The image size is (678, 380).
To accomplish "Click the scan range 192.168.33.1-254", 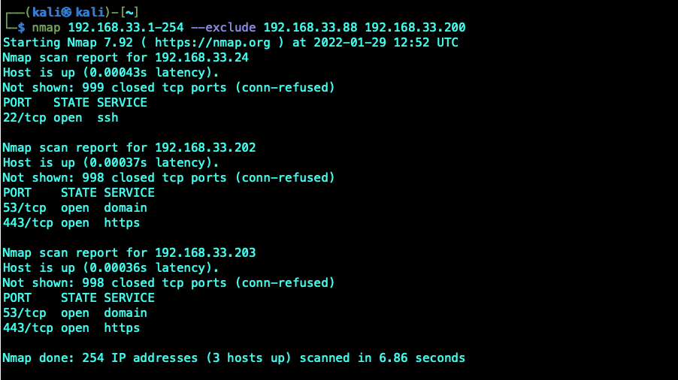I will pyautogui.click(x=126, y=28).
